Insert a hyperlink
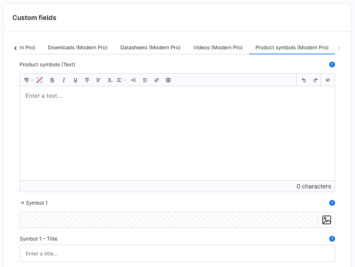355x267 pixels. pyautogui.click(x=157, y=80)
